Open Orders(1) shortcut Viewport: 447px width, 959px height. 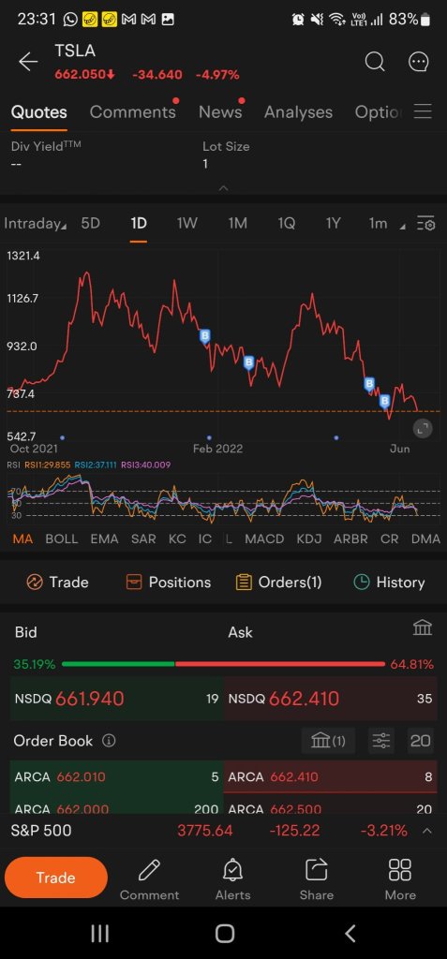pyautogui.click(x=278, y=583)
